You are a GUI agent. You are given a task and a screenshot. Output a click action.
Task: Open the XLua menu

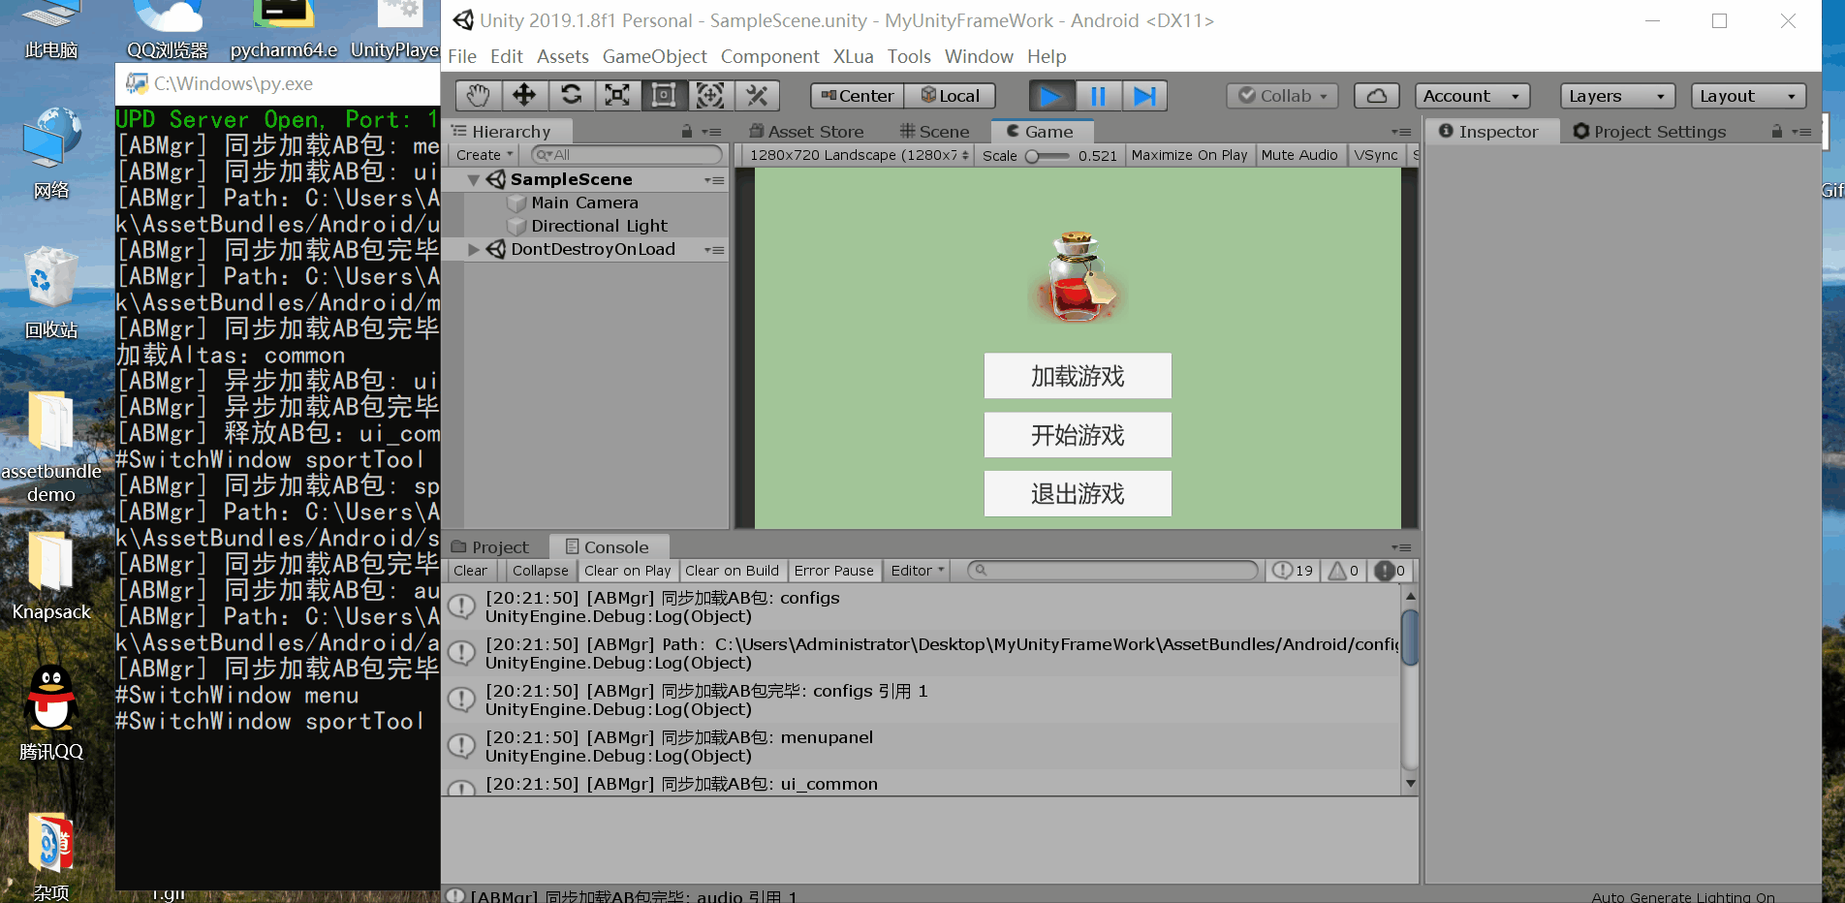[x=853, y=56]
